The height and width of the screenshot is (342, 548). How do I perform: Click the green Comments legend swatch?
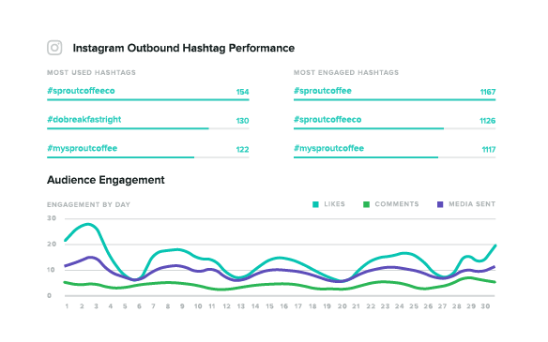click(x=366, y=204)
